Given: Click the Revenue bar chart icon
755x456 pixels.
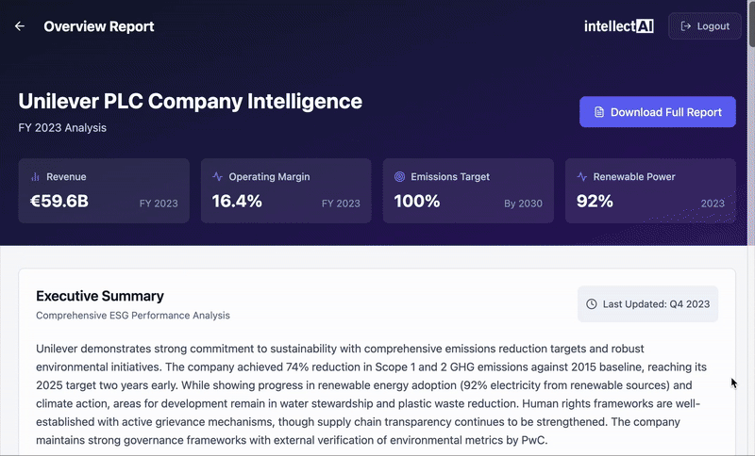Looking at the screenshot, I should (36, 176).
